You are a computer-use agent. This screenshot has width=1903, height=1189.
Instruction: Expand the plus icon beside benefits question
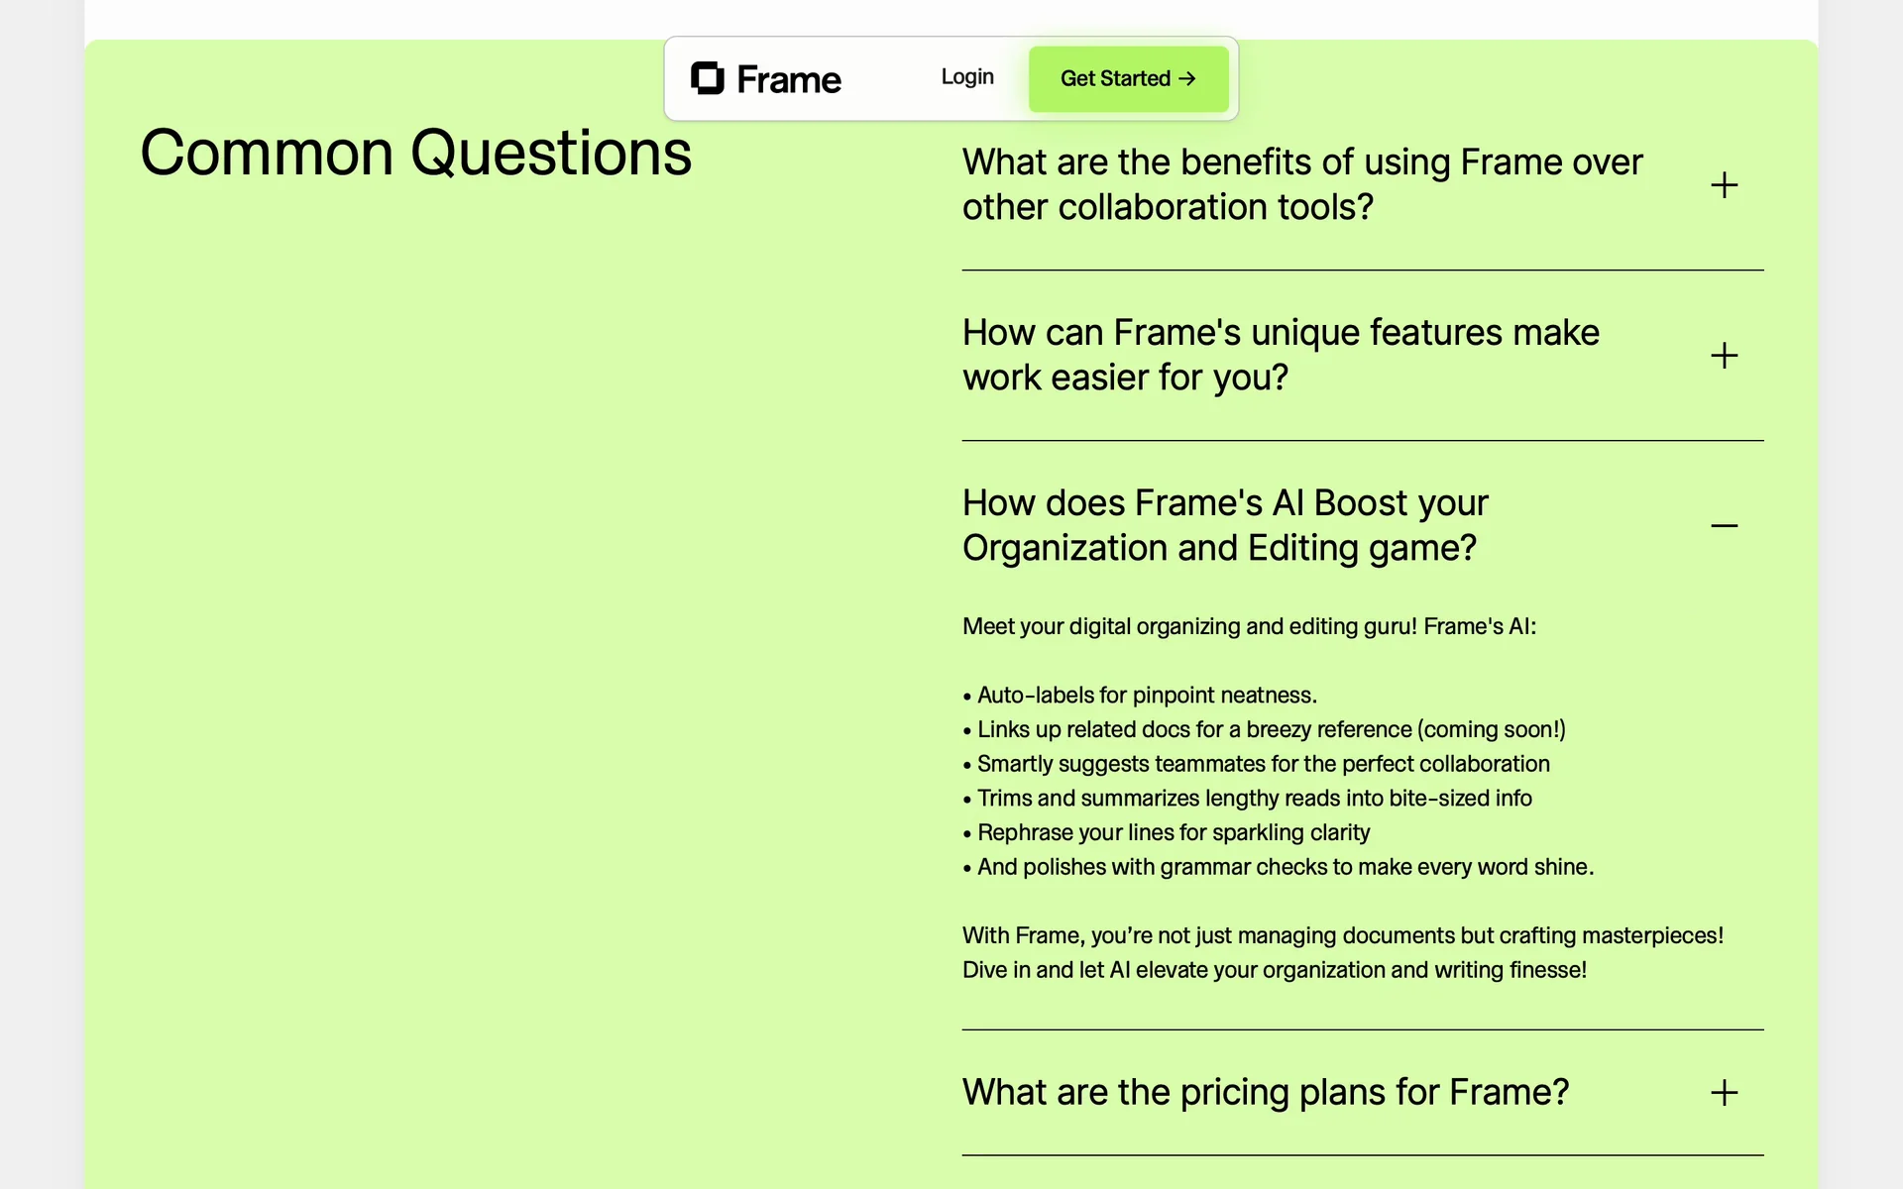pyautogui.click(x=1724, y=185)
